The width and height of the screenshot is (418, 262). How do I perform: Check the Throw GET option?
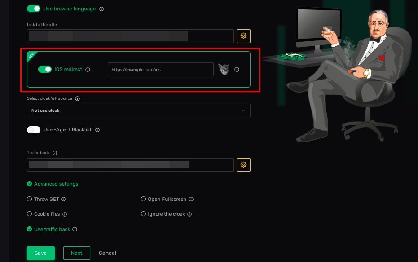point(30,199)
